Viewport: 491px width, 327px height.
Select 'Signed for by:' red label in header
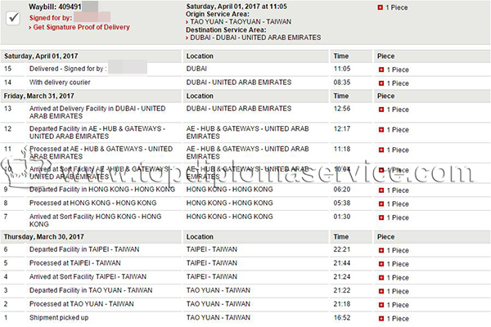point(51,18)
